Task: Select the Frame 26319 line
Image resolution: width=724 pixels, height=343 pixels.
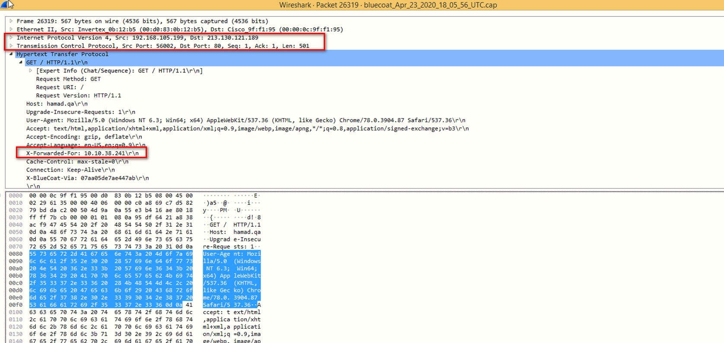Action: click(142, 21)
